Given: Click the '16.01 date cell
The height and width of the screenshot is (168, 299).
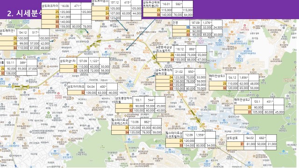Looking at the screenshot, I should coord(166,4).
